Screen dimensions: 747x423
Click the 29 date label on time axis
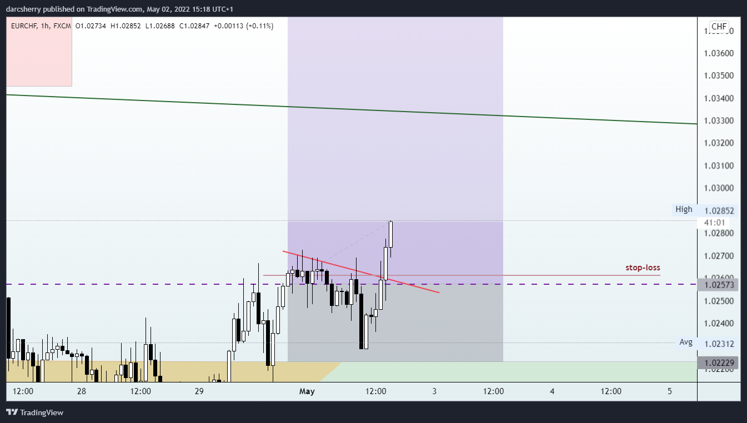point(199,391)
